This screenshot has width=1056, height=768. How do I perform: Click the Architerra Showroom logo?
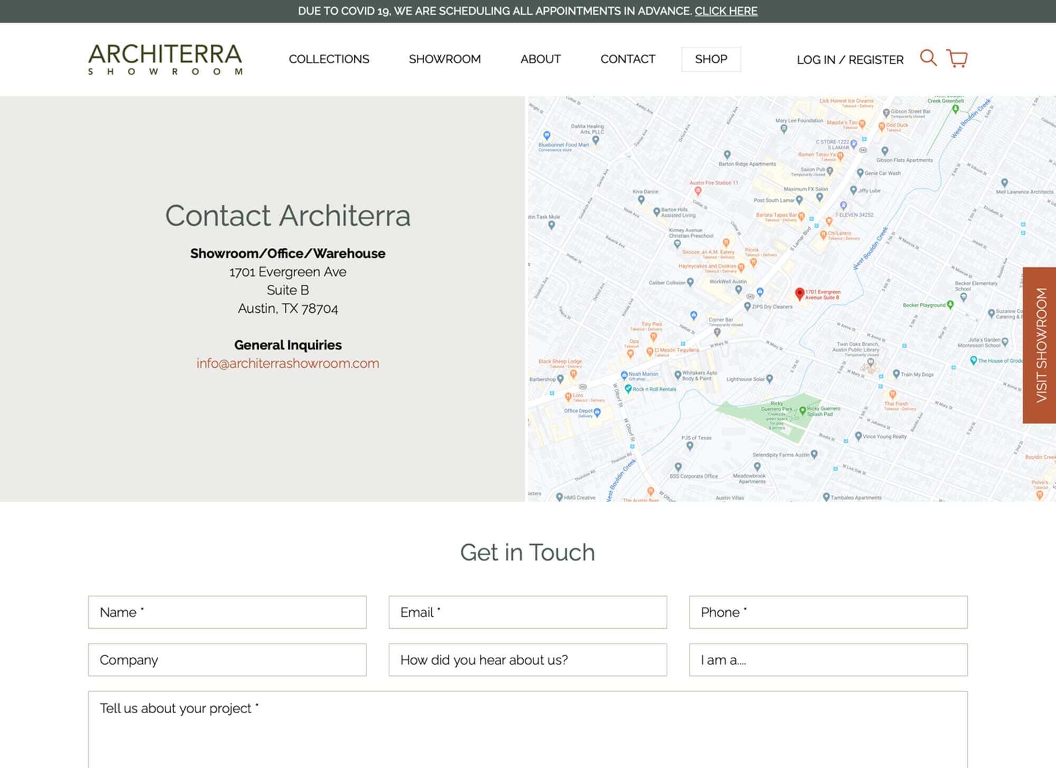[165, 59]
